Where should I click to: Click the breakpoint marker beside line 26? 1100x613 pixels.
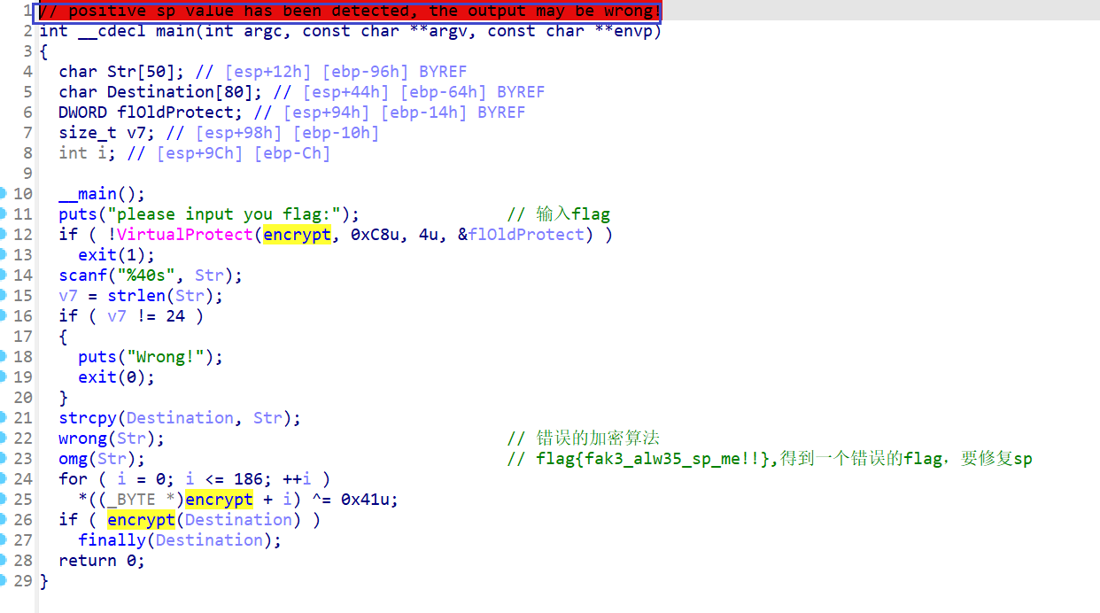coord(4,520)
